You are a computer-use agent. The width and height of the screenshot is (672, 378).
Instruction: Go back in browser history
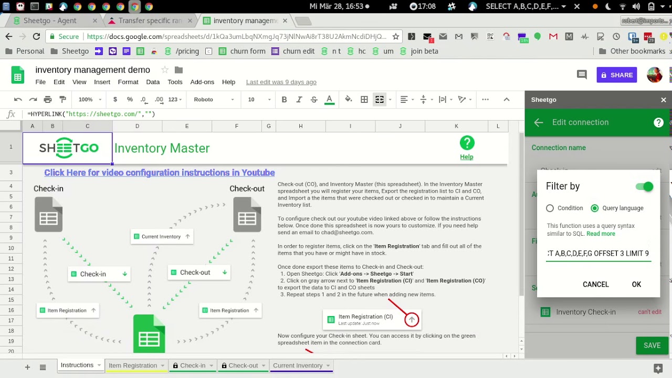(x=9, y=36)
